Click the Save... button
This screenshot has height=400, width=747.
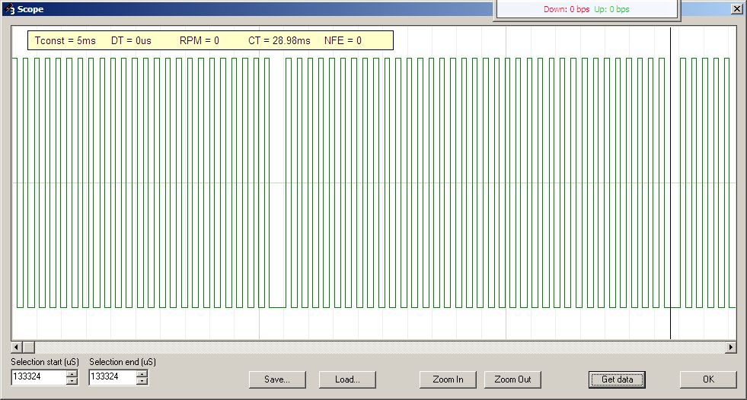pos(277,379)
